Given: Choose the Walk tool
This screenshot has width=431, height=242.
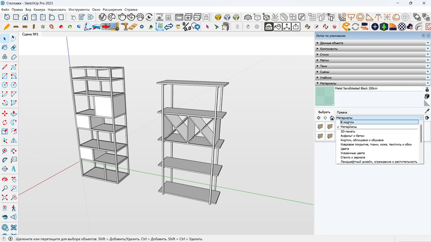Looking at the screenshot, I should tap(14, 208).
